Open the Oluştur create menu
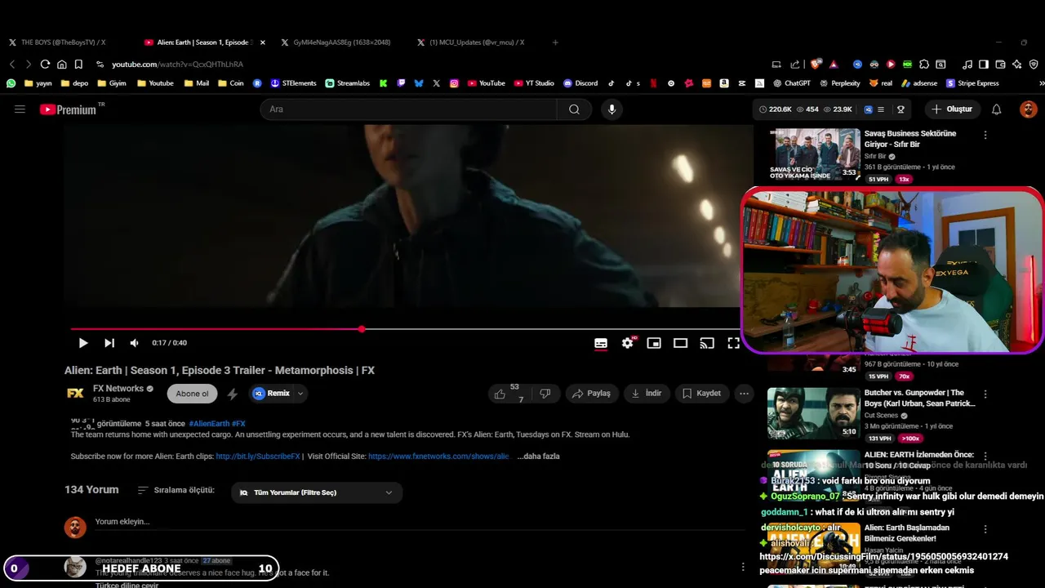1045x588 pixels. (952, 109)
